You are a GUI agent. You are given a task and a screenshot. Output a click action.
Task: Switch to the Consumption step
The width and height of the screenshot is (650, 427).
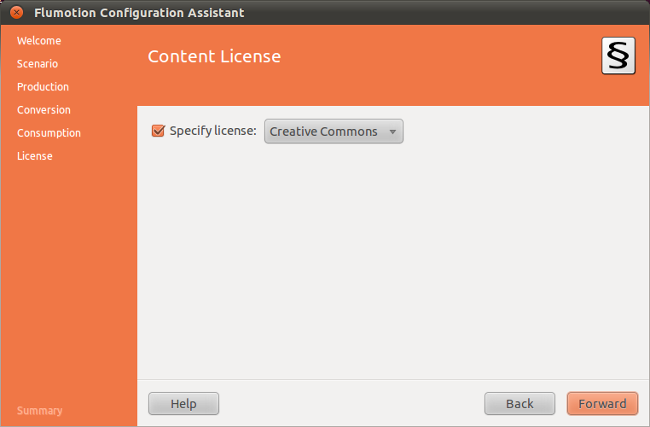coord(49,133)
